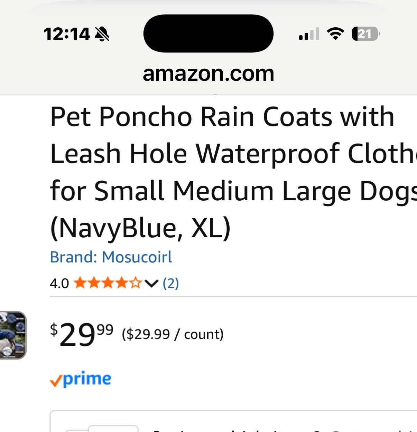This screenshot has width=417, height=432.
Task: Open the amazon.com address bar
Action: 208,74
